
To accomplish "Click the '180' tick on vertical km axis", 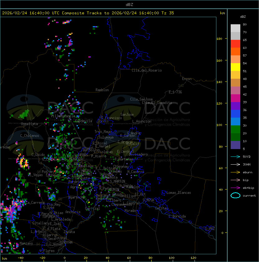I will click(x=219, y=39).
